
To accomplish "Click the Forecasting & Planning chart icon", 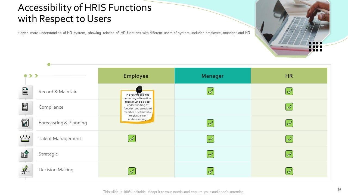I will 25,123.
